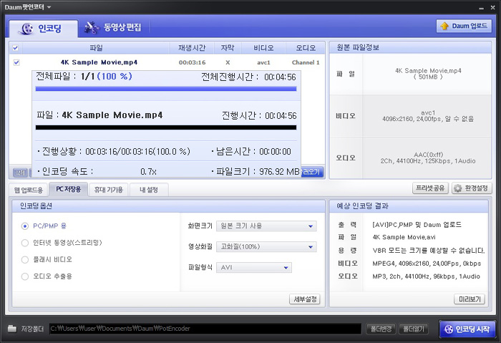Image resolution: width=501 pixels, height=343 pixels.
Task: Click the folder icon beside 저장폴더
Action: [x=12, y=328]
